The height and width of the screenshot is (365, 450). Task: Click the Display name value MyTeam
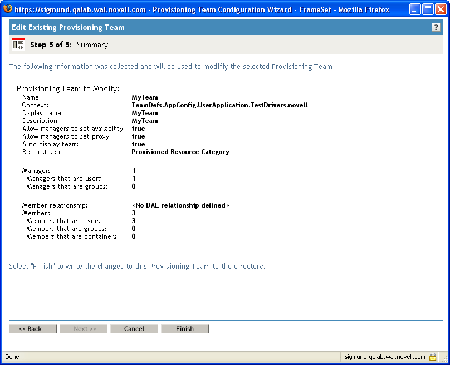coord(145,113)
